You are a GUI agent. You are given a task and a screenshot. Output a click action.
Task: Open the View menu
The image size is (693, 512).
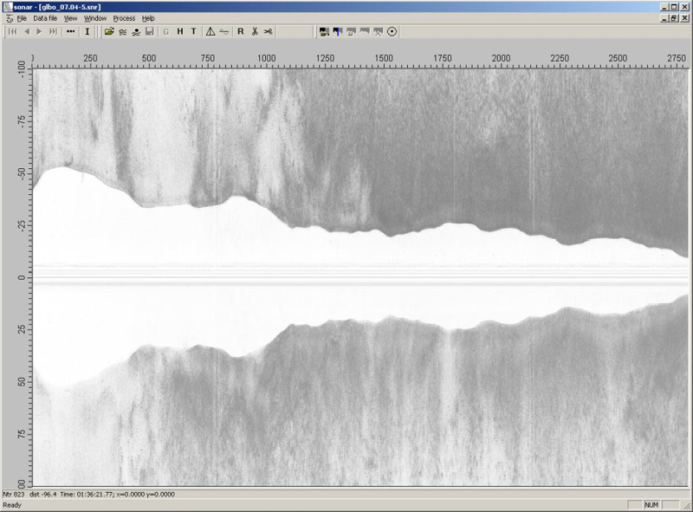(70, 18)
